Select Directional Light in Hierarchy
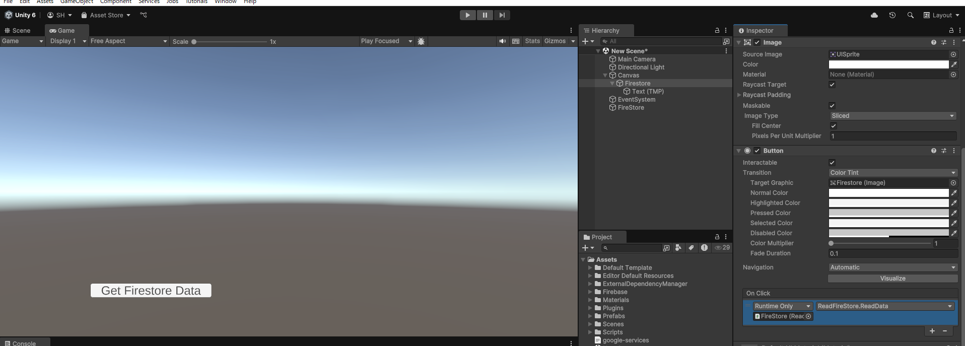Viewport: 965px width, 346px height. click(641, 67)
